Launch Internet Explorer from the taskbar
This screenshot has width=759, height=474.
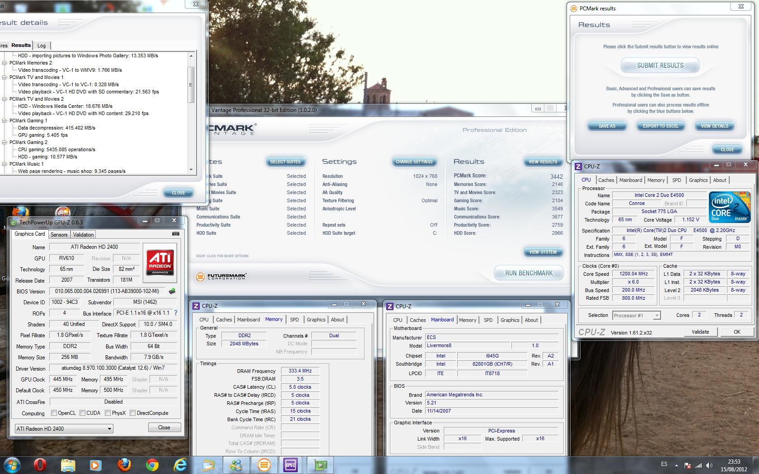(x=180, y=465)
